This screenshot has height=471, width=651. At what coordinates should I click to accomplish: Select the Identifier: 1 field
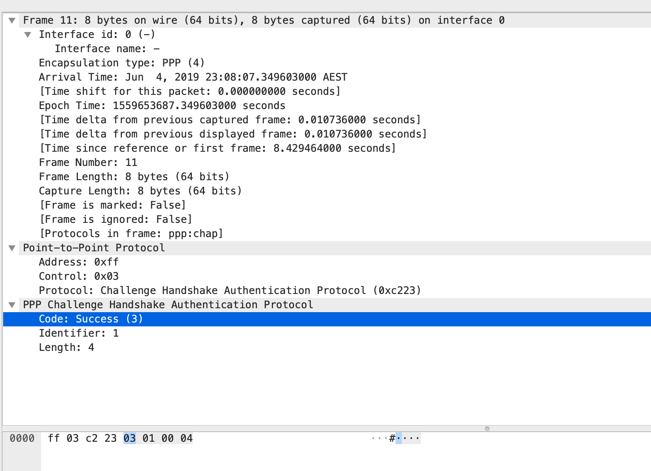tap(78, 333)
